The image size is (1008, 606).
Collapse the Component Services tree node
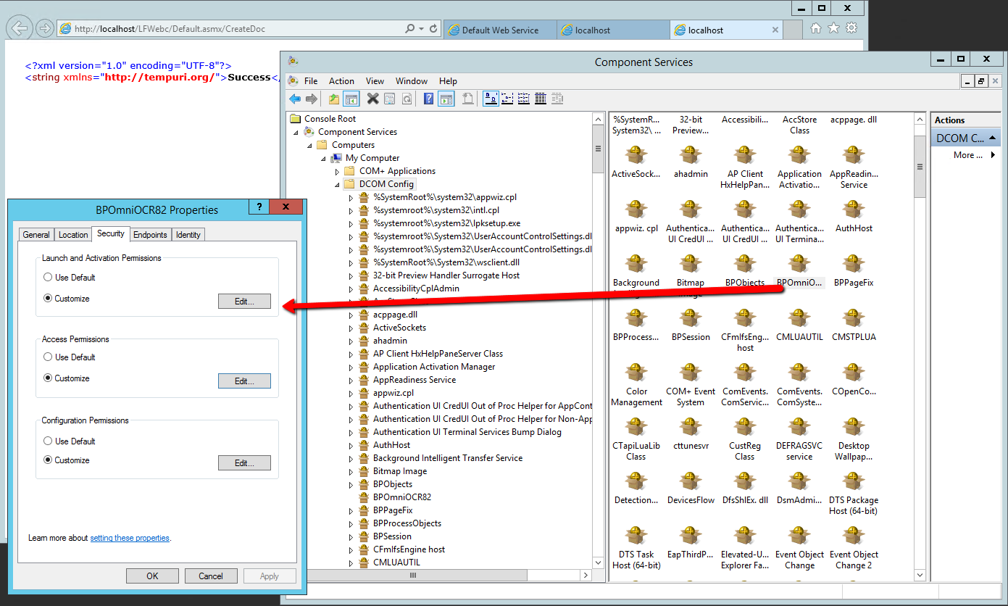(x=296, y=133)
